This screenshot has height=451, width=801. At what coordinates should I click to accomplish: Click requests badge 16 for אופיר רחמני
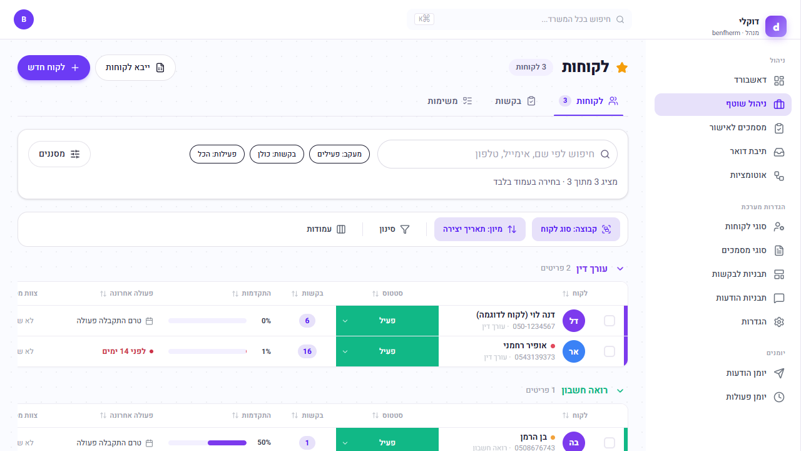[307, 351]
